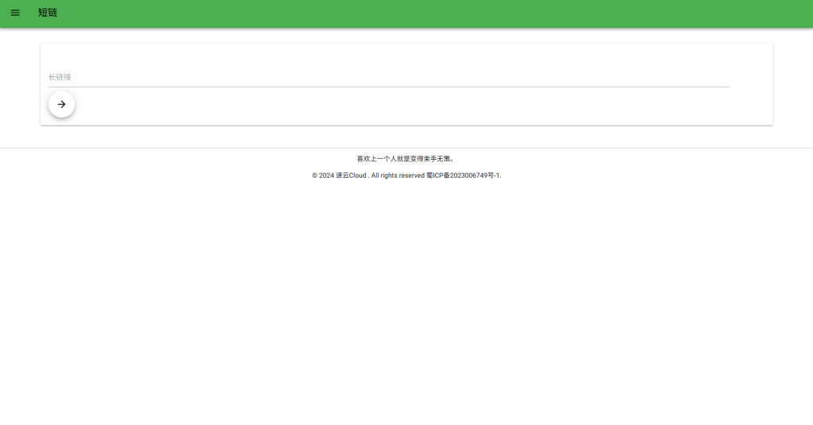This screenshot has height=425, width=813.
Task: Click the arrow submit button
Action: coord(62,104)
